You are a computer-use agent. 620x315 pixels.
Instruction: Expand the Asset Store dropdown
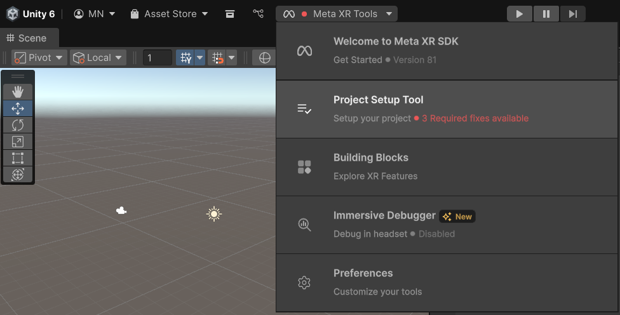(x=169, y=14)
